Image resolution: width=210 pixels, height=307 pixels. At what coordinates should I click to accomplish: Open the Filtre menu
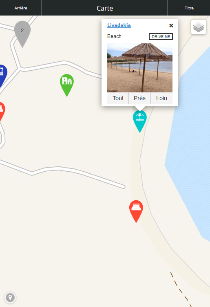tap(189, 8)
